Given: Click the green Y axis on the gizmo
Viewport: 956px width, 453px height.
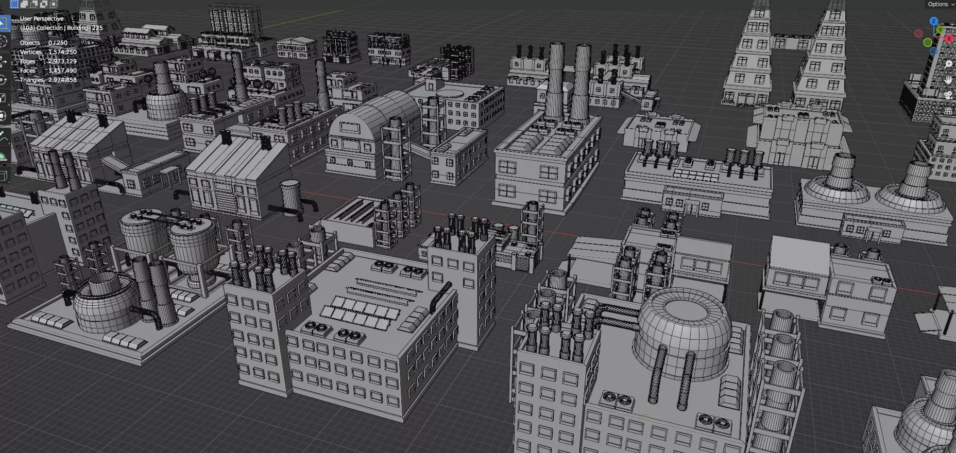Looking at the screenshot, I should 940,30.
